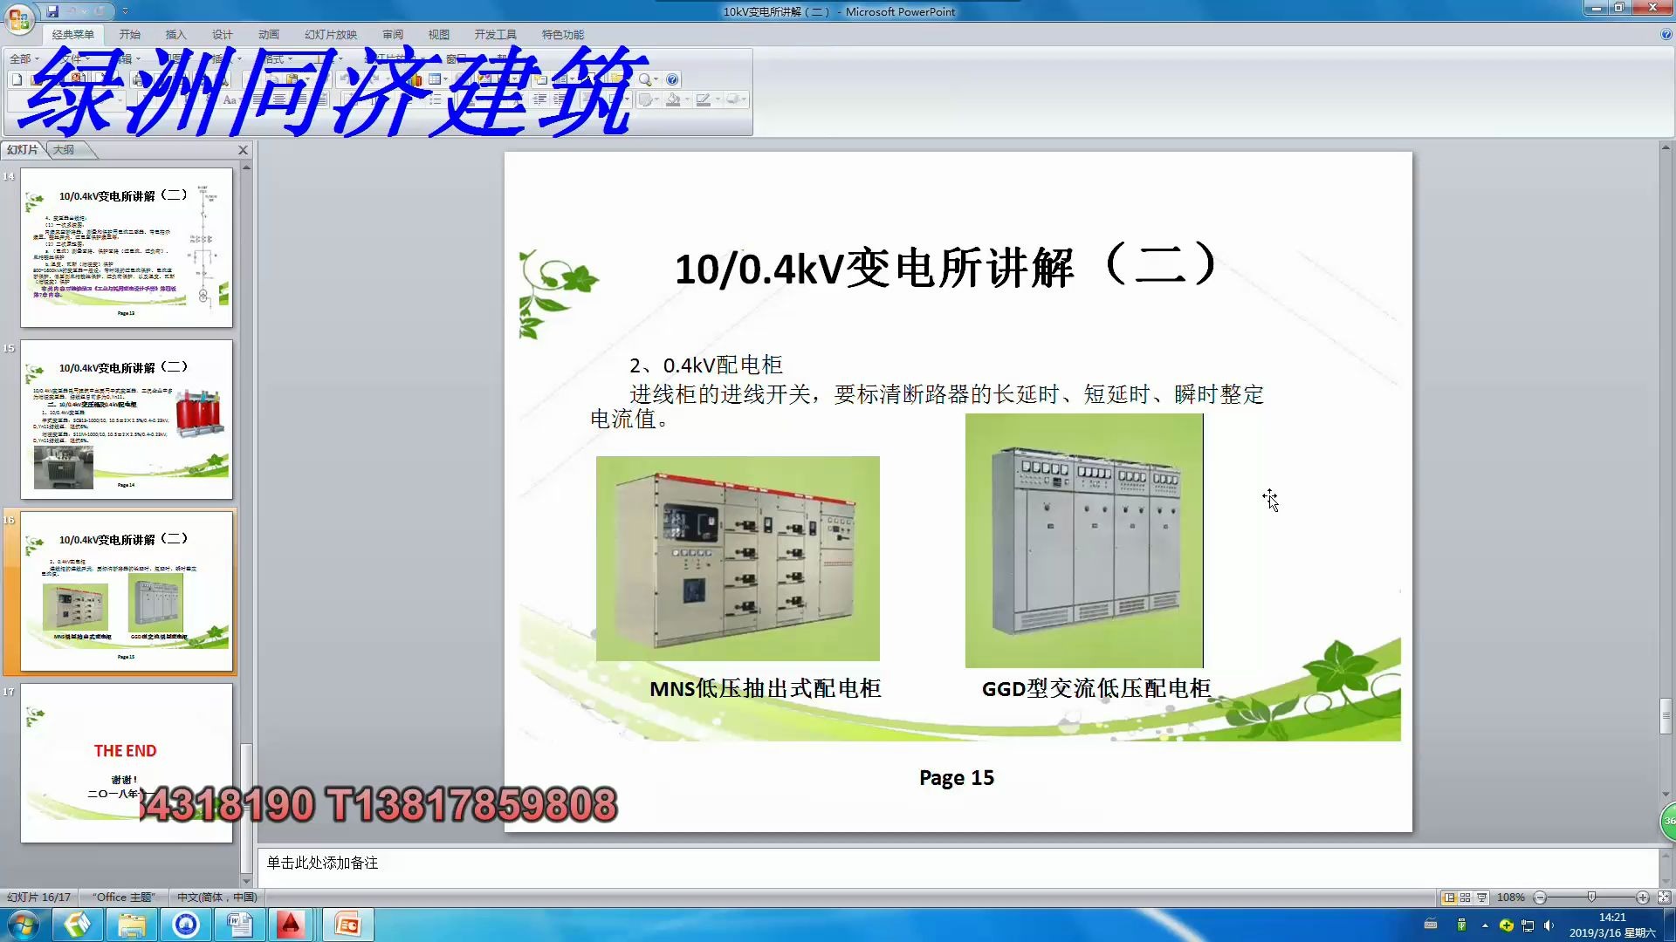This screenshot has width=1676, height=942.
Task: Open the 幻灯片放映 menu
Action: (332, 33)
